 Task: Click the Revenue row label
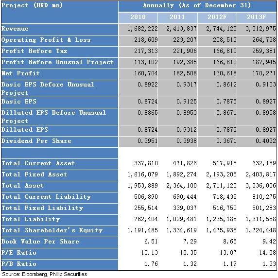click(x=15, y=29)
